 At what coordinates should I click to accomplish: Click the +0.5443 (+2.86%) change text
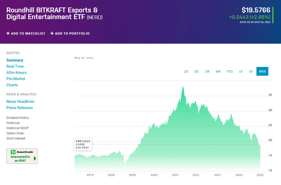tap(250, 17)
